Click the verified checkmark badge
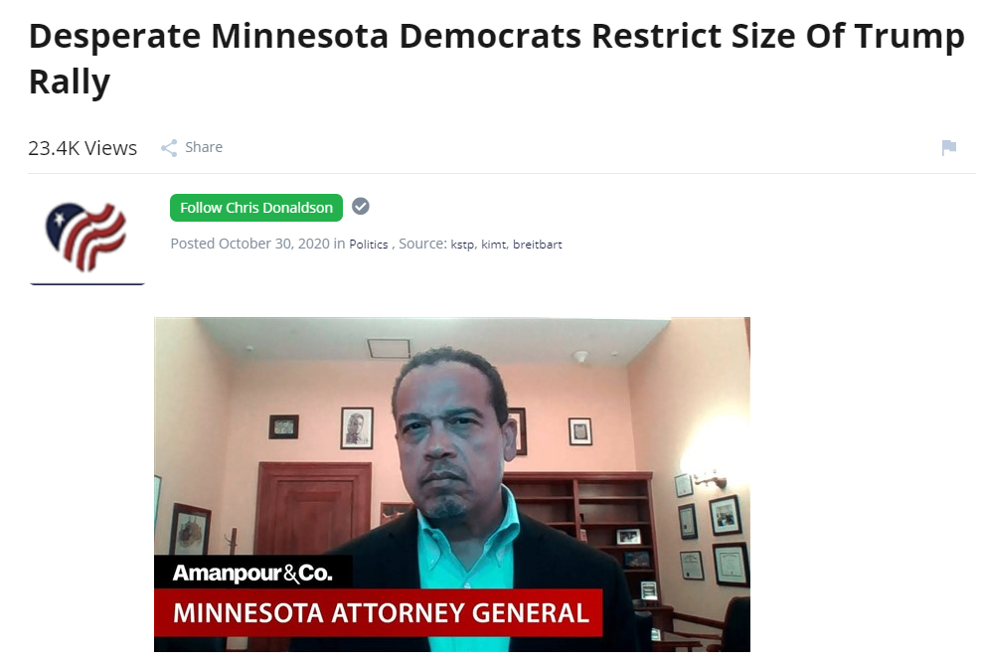The height and width of the screenshot is (663, 982). (360, 206)
